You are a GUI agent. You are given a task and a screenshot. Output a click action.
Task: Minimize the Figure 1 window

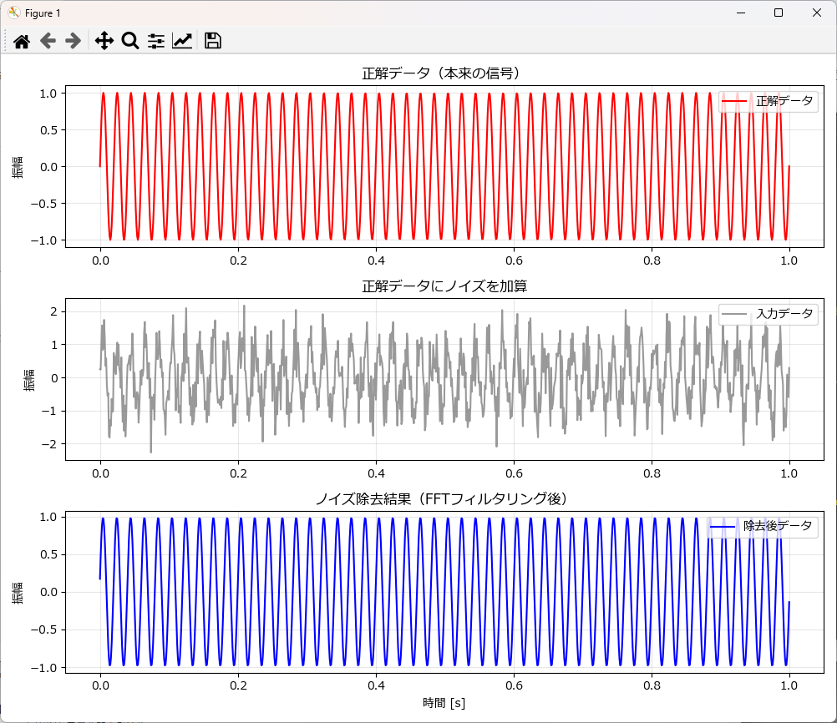tap(739, 13)
